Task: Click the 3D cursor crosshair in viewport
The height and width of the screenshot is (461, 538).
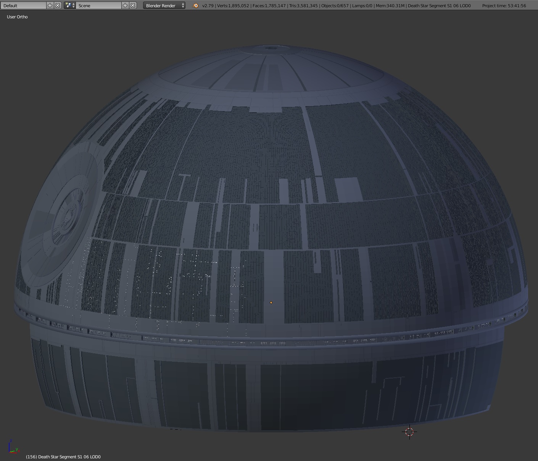Action: click(409, 432)
